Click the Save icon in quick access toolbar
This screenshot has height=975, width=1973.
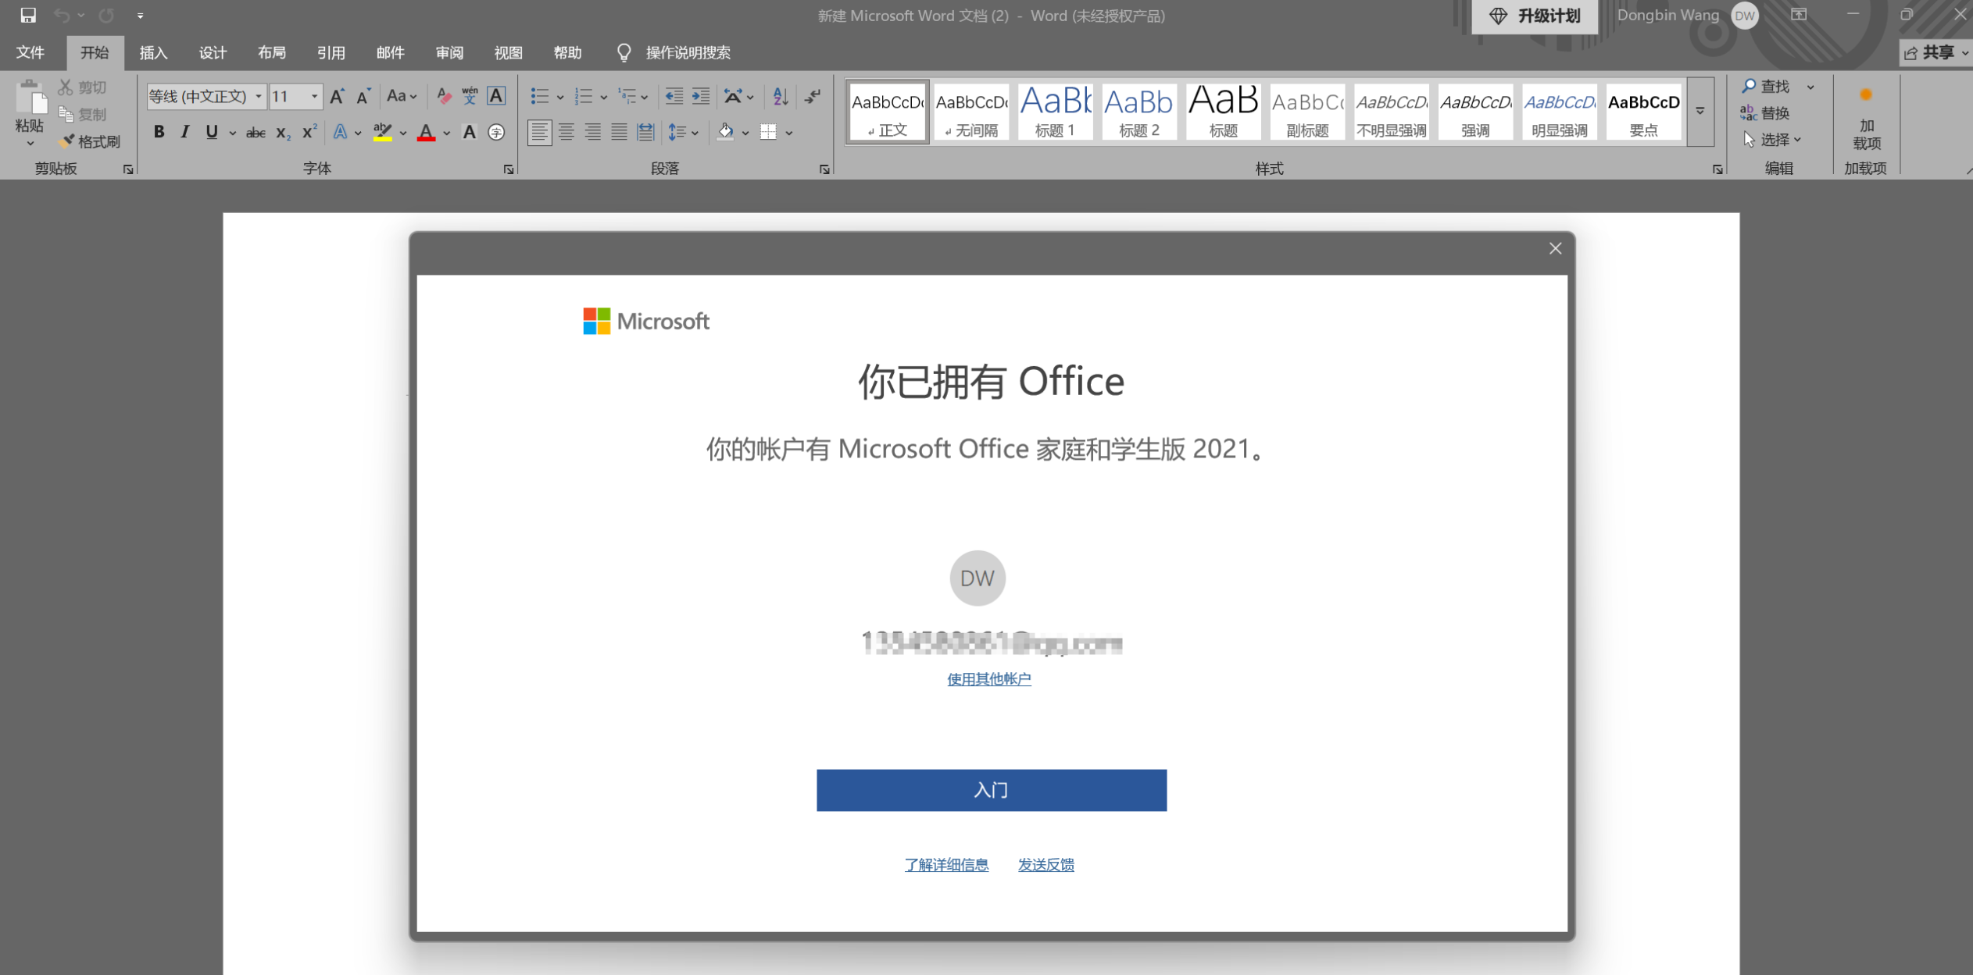[28, 15]
